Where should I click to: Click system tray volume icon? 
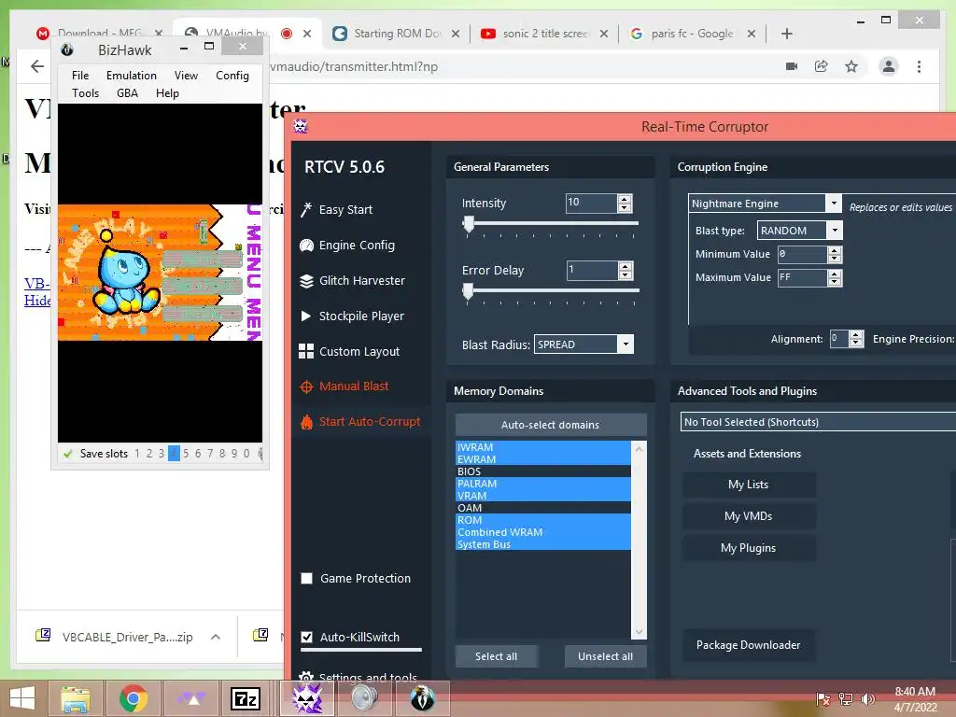[x=867, y=698]
